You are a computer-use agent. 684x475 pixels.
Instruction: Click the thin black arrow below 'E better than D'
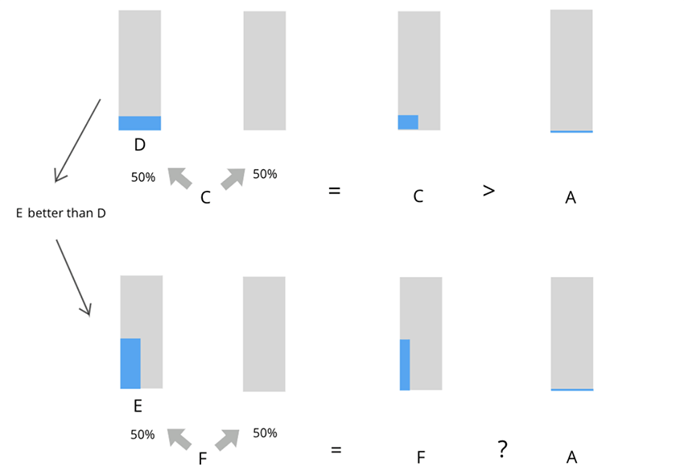[x=74, y=278]
